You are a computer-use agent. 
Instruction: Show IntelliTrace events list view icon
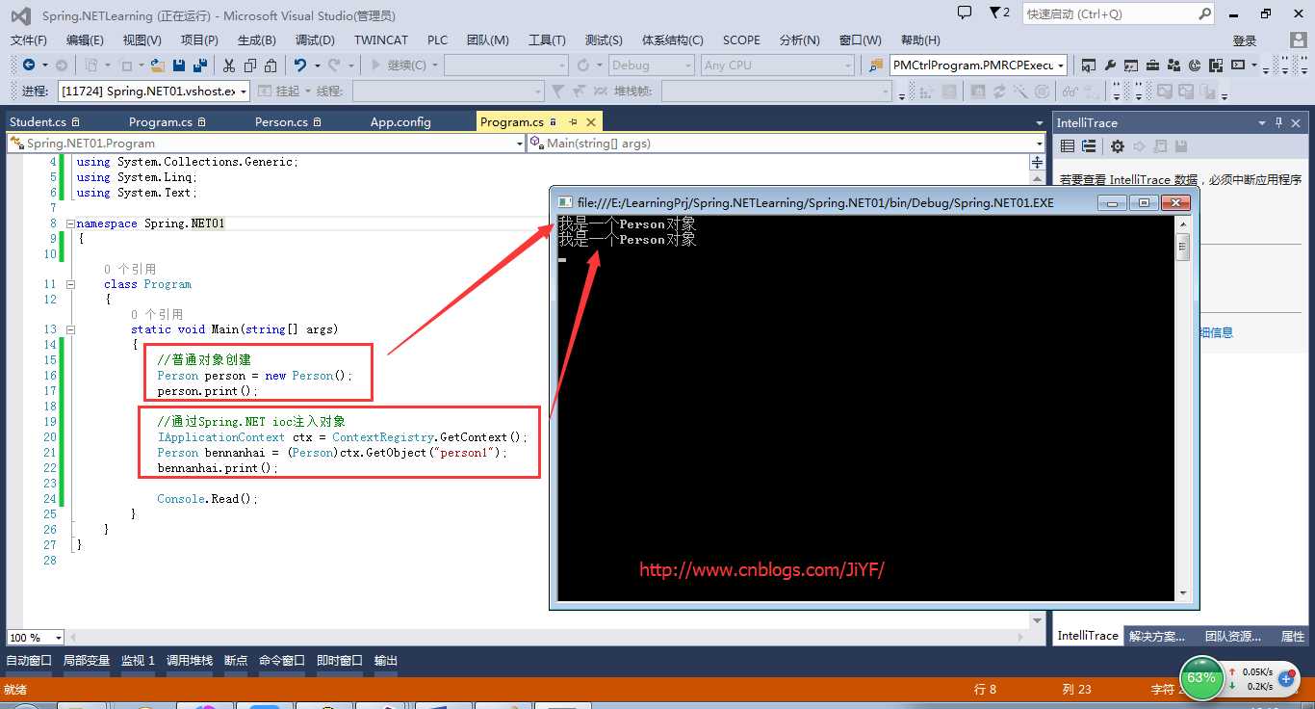(x=1068, y=146)
